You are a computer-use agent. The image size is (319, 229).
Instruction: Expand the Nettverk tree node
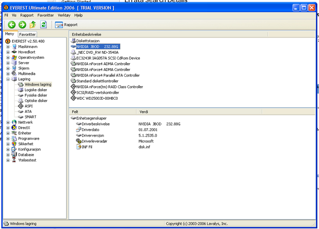8,122
